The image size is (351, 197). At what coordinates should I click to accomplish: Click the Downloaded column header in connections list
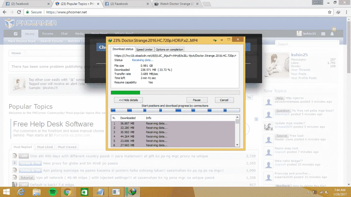[128, 118]
